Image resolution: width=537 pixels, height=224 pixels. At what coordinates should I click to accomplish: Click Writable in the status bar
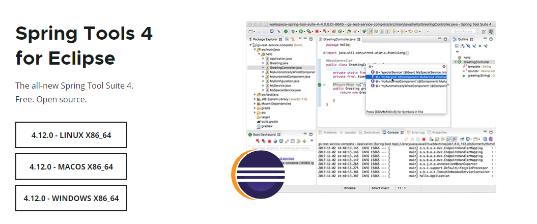pyautogui.click(x=350, y=188)
